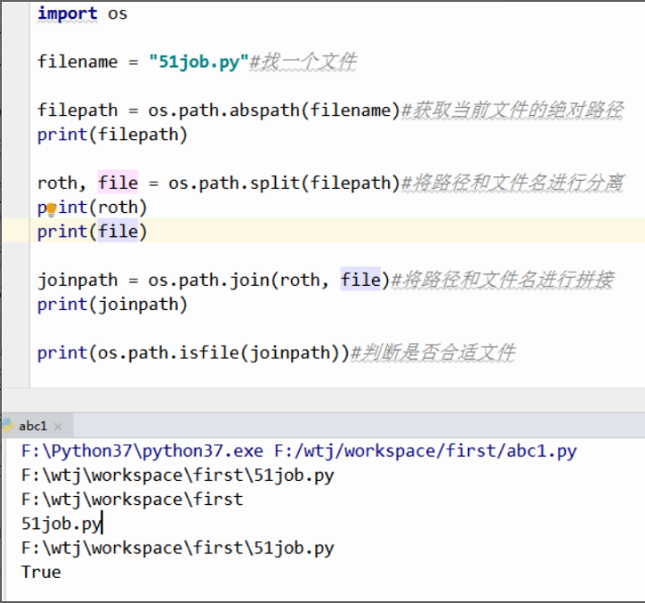Click 'os.path.abspath(filename)' call
This screenshot has width=645, height=603.
point(274,111)
